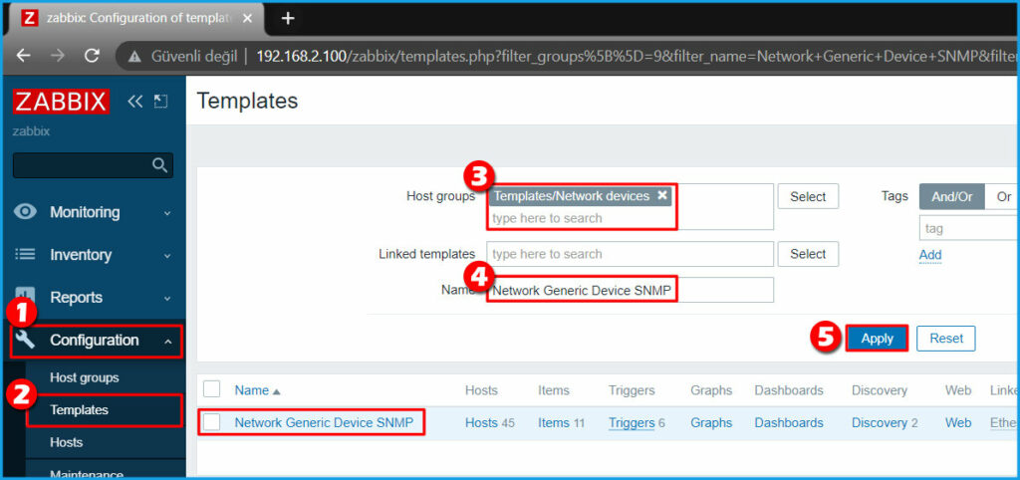Toggle kiosk mode sidebar icon

[160, 102]
